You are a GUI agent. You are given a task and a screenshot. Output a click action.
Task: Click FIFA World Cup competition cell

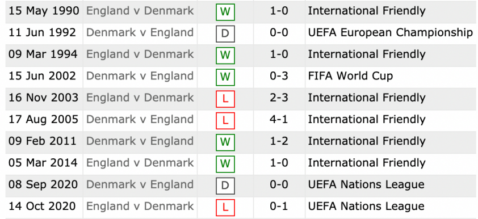(350, 76)
